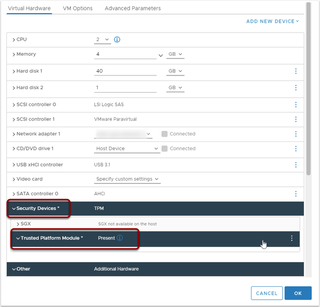Open Video card settings dropdown
This screenshot has height=307, width=320.
127,179
